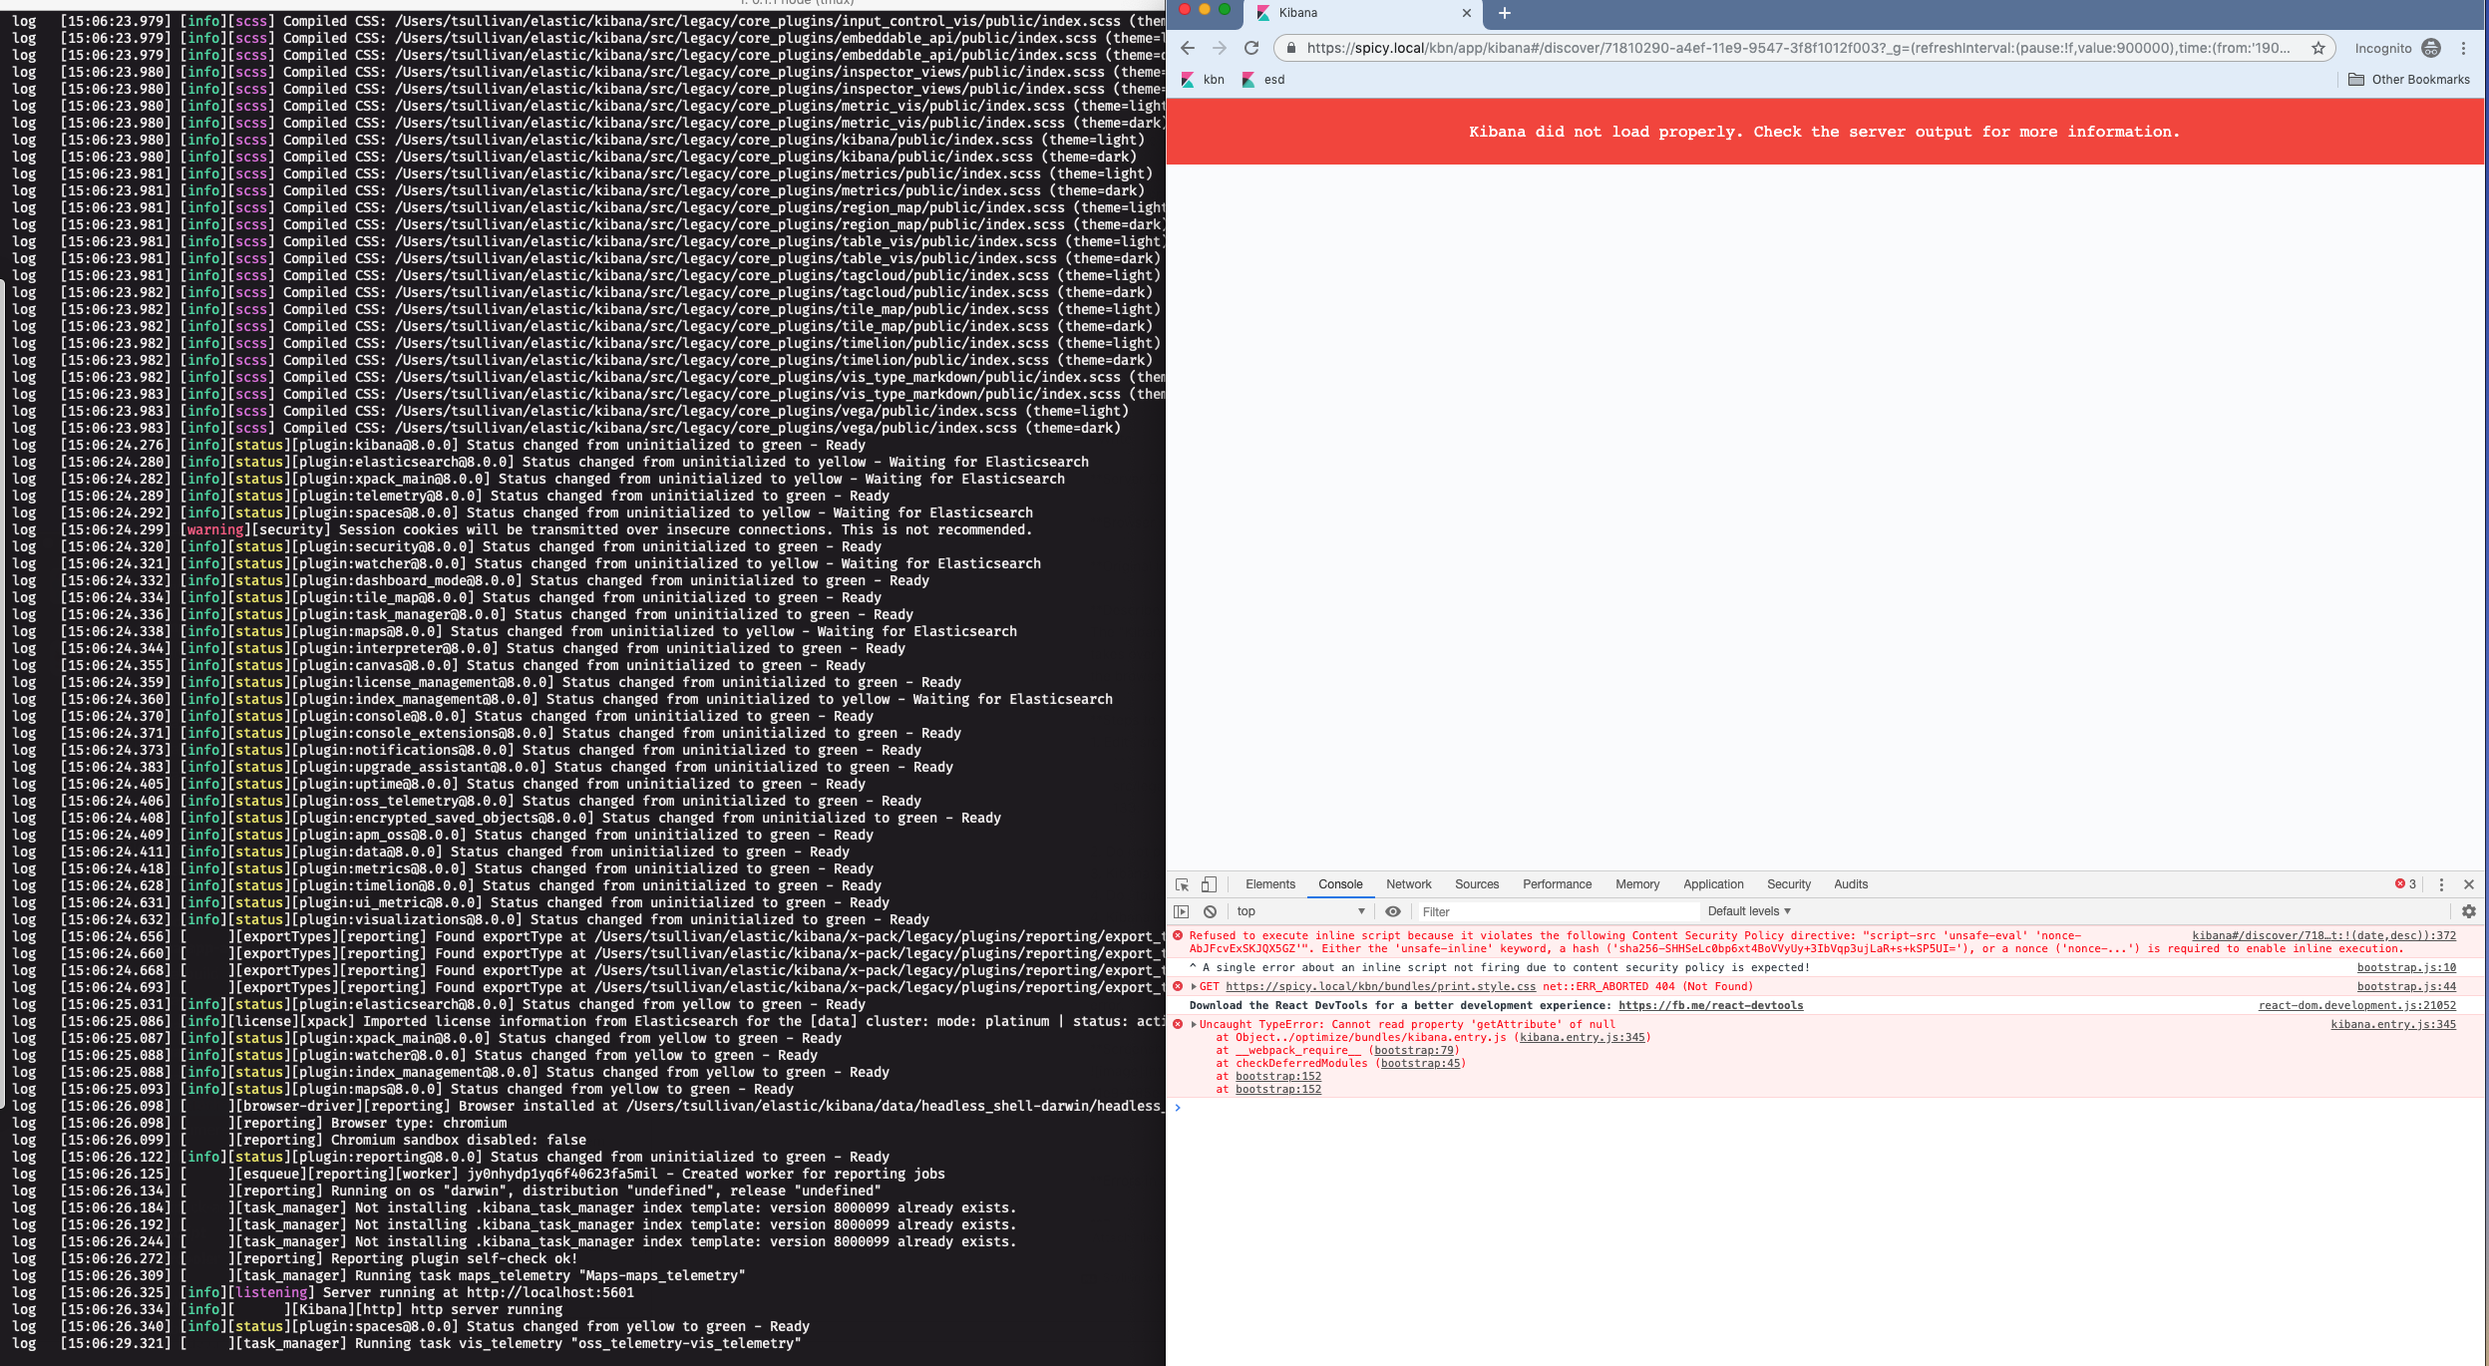Bookmark this page with the star icon
The height and width of the screenshot is (1366, 2489).
[x=2318, y=48]
